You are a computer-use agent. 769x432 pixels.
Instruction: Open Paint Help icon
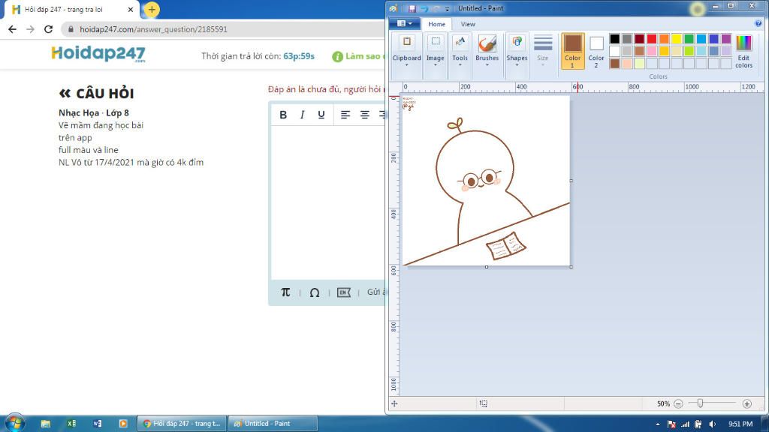758,23
